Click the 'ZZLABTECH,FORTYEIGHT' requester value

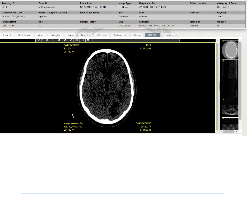click(x=153, y=7)
